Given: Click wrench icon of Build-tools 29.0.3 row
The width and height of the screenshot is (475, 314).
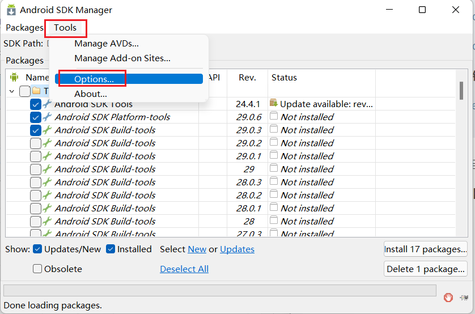Looking at the screenshot, I should click(47, 130).
